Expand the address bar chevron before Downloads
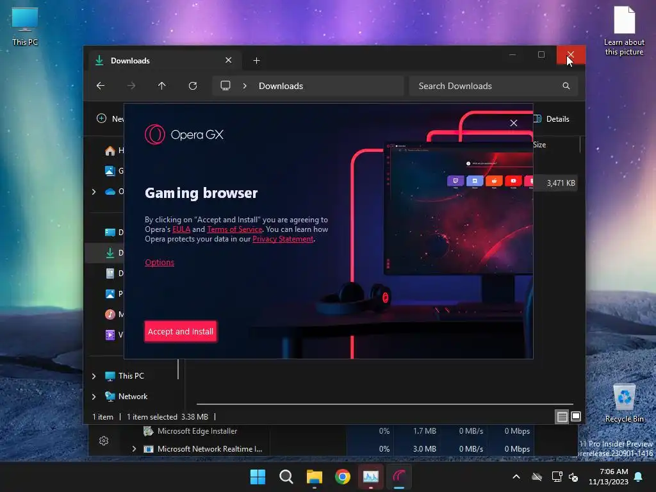Screen dimensions: 656x492 (245, 86)
